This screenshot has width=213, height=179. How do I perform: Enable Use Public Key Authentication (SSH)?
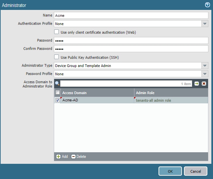click(x=56, y=57)
